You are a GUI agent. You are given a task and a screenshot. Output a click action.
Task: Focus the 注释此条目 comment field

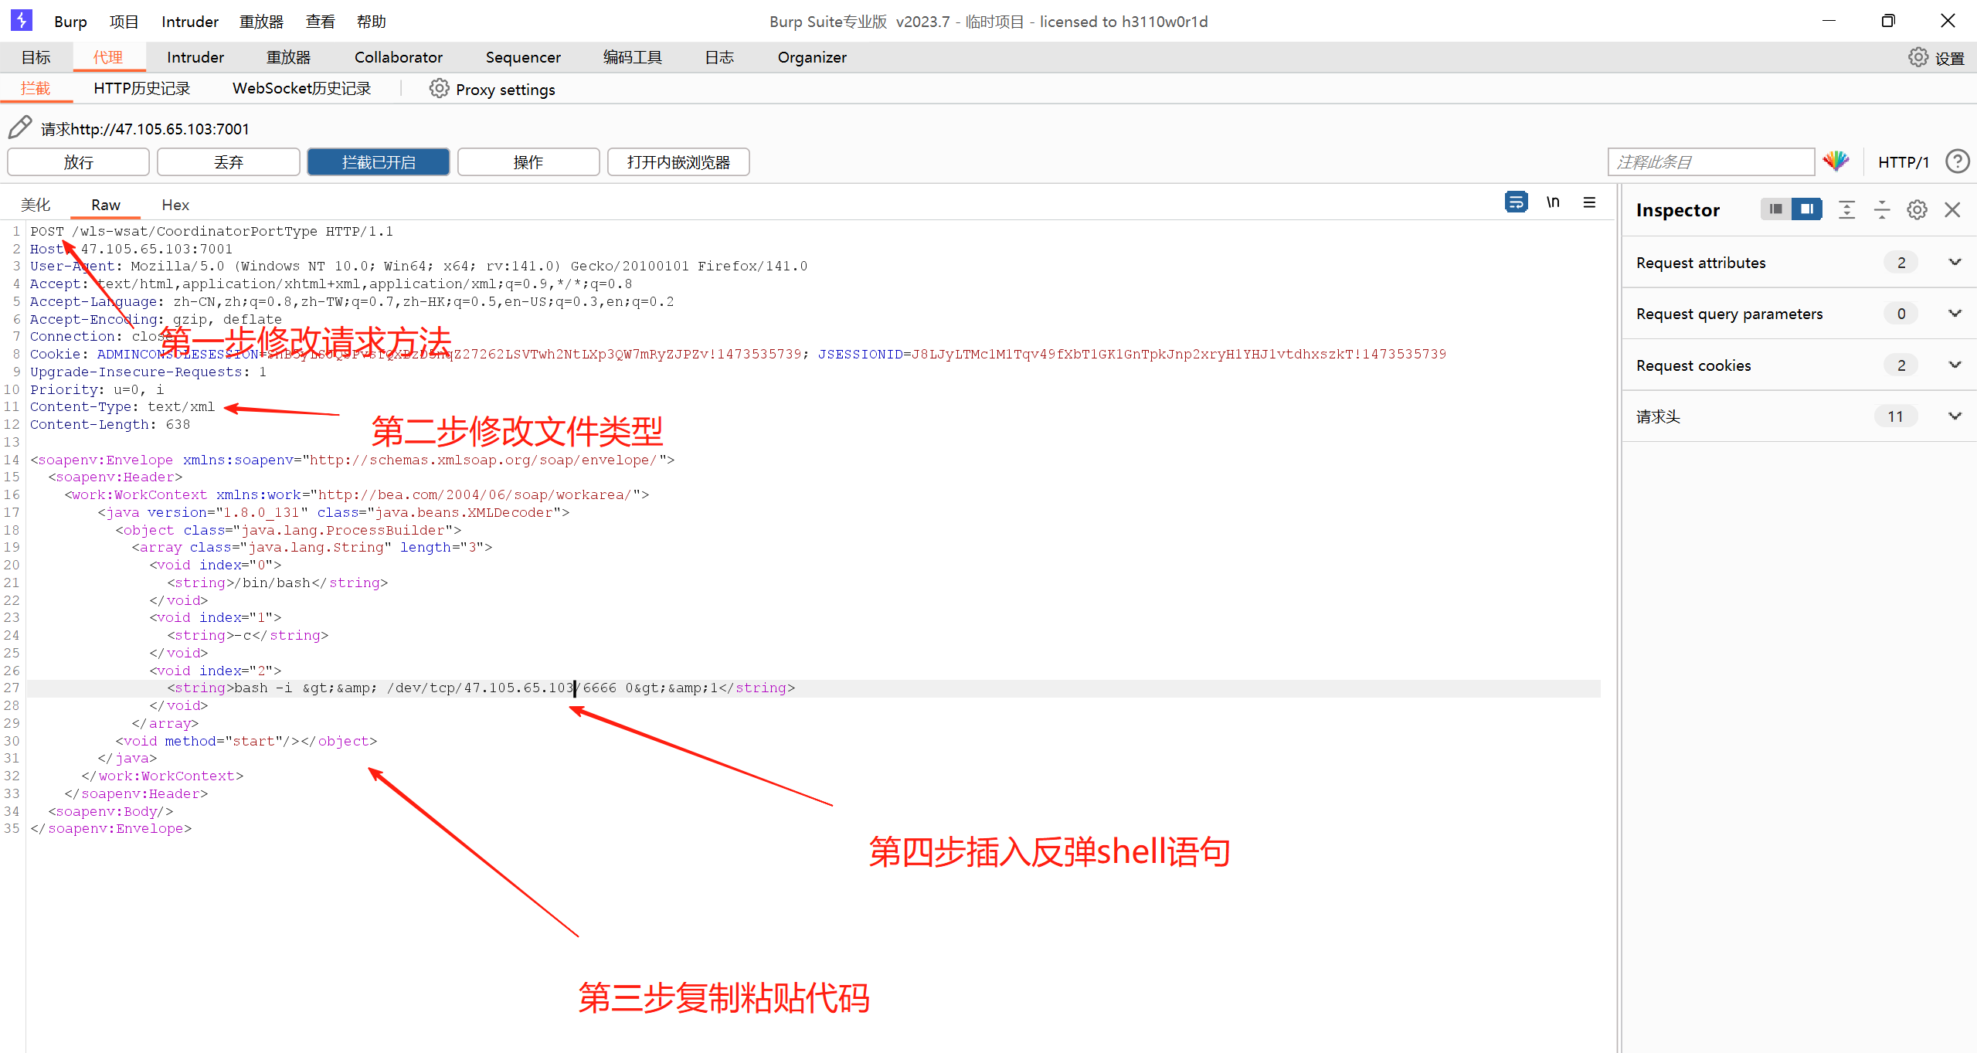(1710, 162)
